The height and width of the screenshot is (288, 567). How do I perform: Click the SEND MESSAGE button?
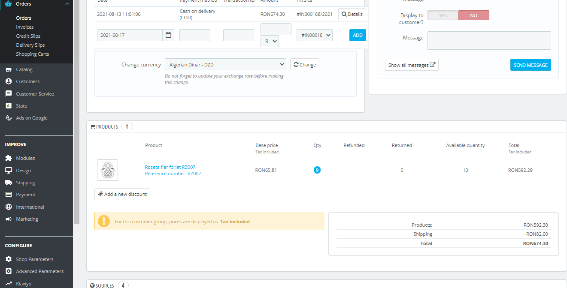pyautogui.click(x=531, y=65)
